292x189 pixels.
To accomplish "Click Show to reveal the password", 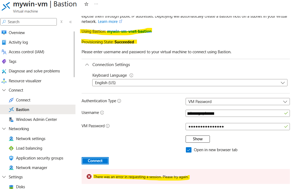I will pos(198,139).
